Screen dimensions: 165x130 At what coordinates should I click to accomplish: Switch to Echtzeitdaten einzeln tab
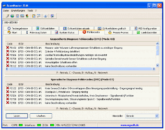coord(77,29)
